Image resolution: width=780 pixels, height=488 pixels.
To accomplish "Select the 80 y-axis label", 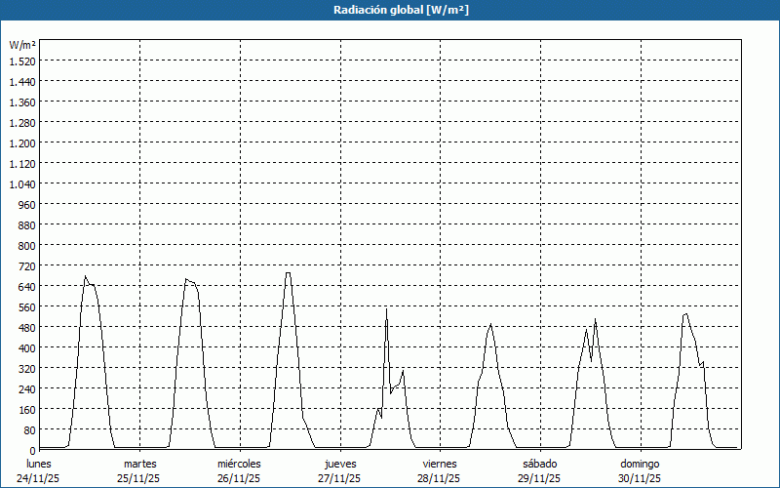I will (x=29, y=430).
